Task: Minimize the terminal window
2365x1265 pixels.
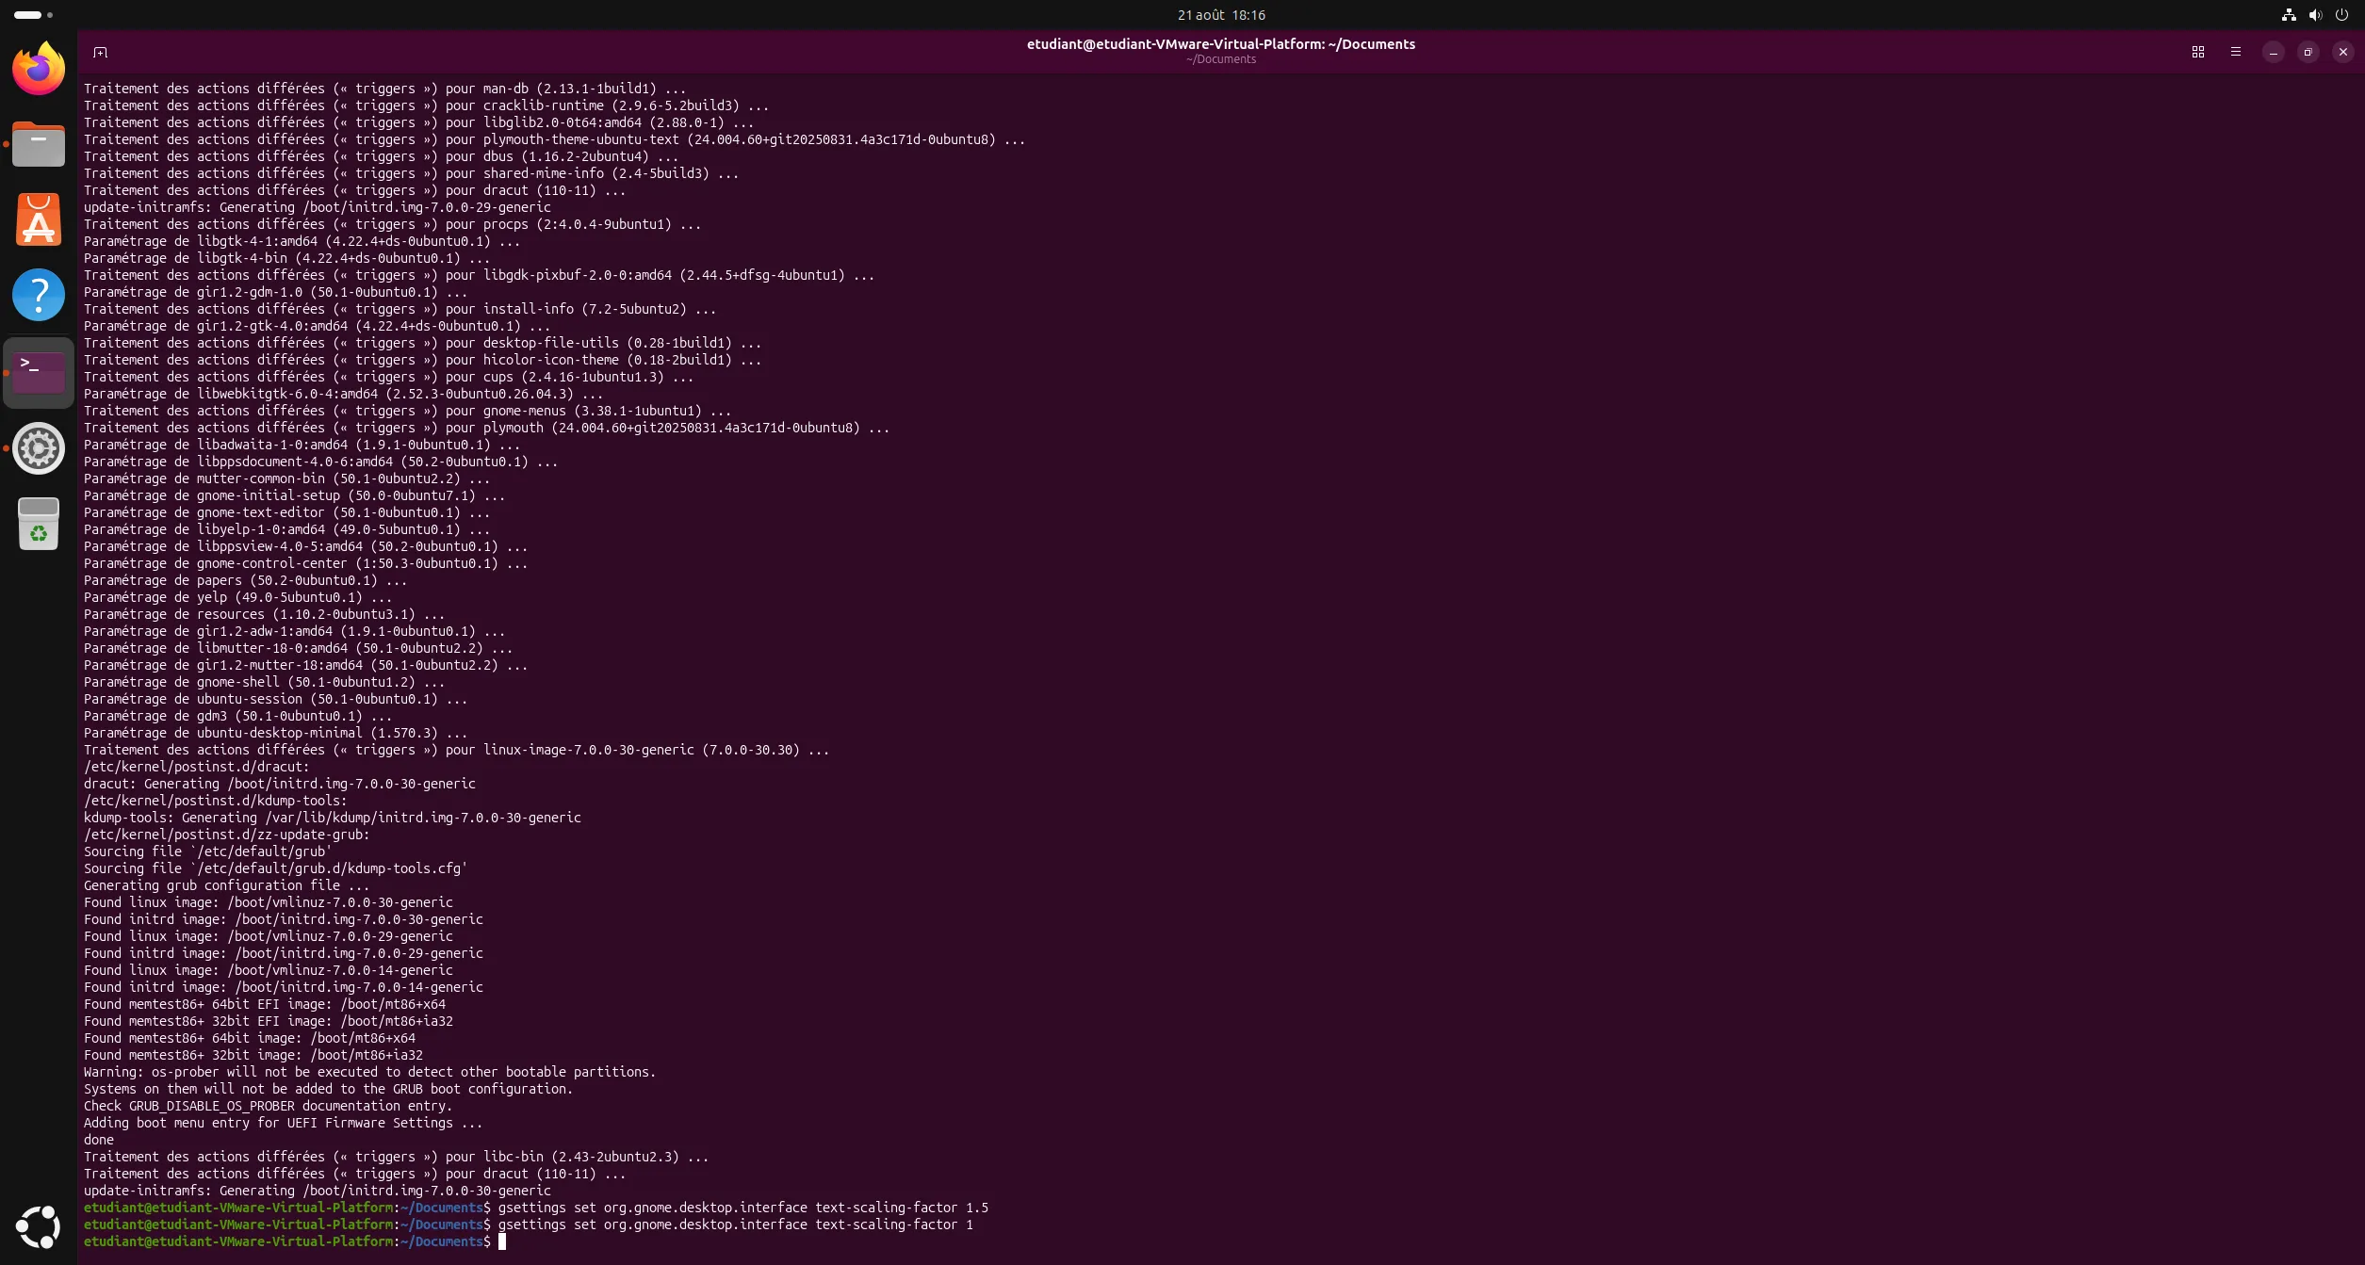Action: [2274, 52]
